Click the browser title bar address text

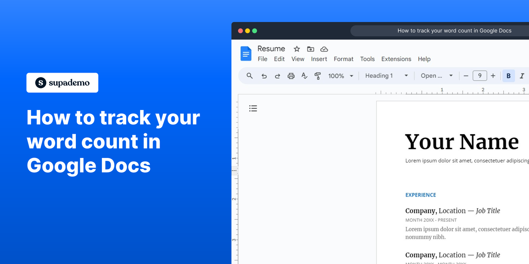coord(454,31)
